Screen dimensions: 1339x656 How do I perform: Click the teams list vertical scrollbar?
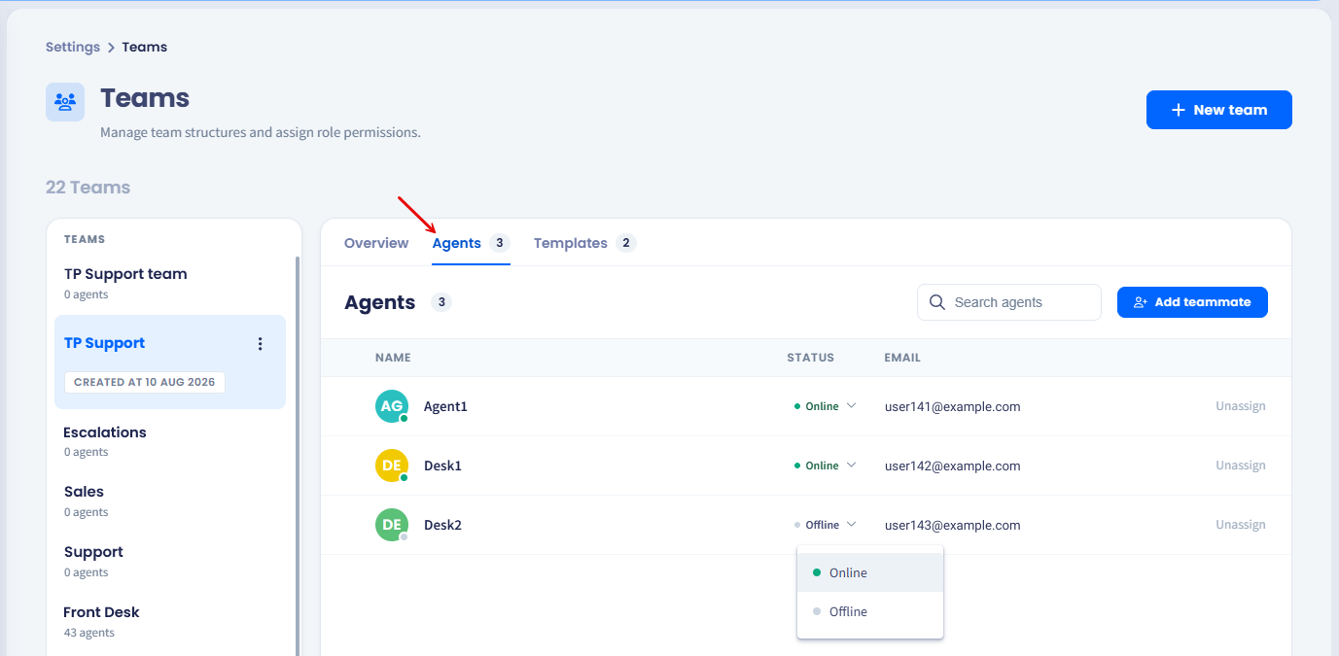[298, 457]
